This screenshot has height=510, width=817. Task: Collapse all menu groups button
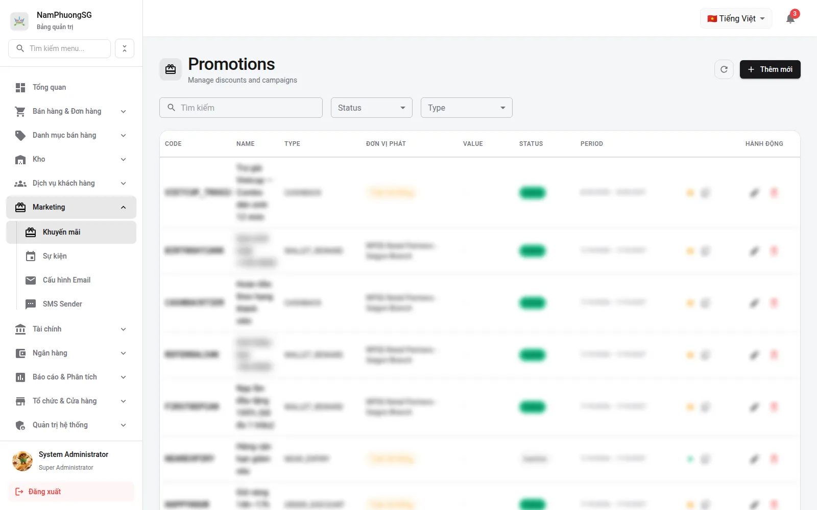tap(125, 48)
